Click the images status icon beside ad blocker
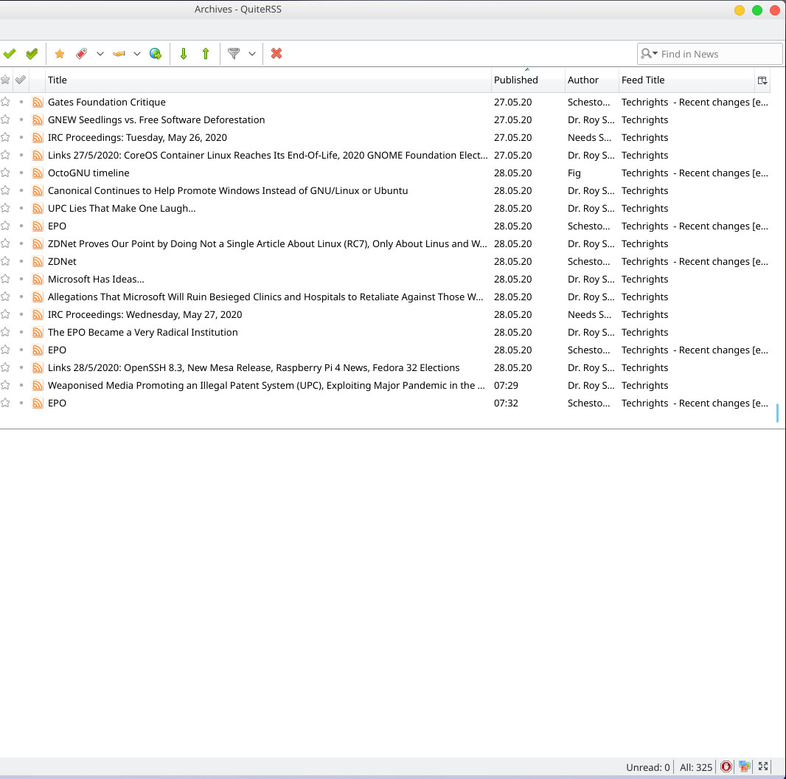This screenshot has width=786, height=779. [x=745, y=766]
